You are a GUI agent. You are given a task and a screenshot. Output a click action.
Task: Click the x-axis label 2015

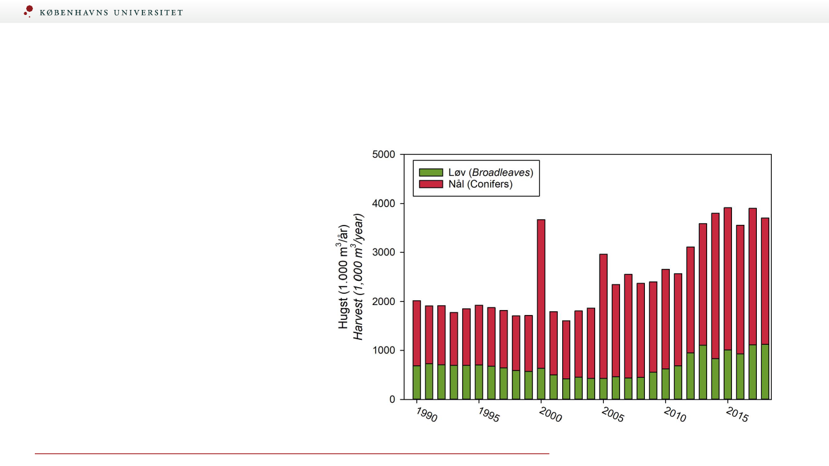[738, 414]
